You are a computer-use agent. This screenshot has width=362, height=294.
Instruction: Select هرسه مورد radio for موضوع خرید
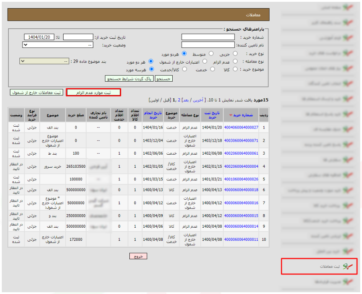(x=151, y=69)
